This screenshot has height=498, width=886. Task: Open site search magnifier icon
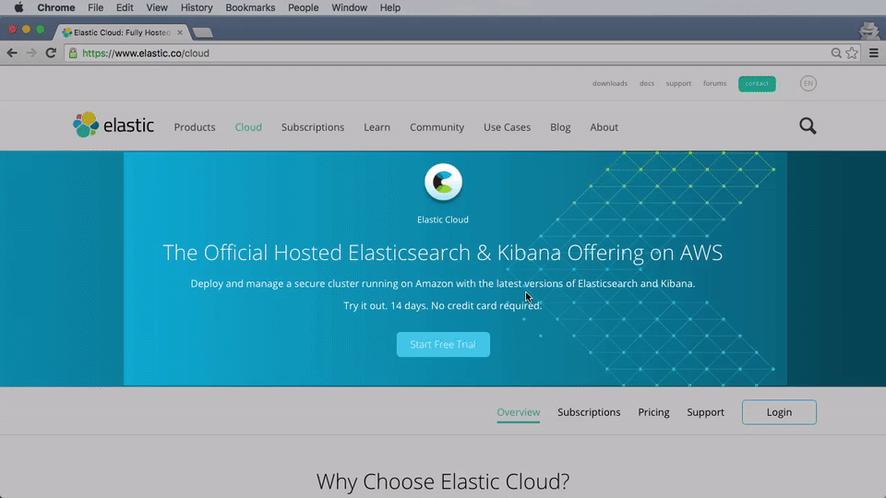tap(808, 126)
